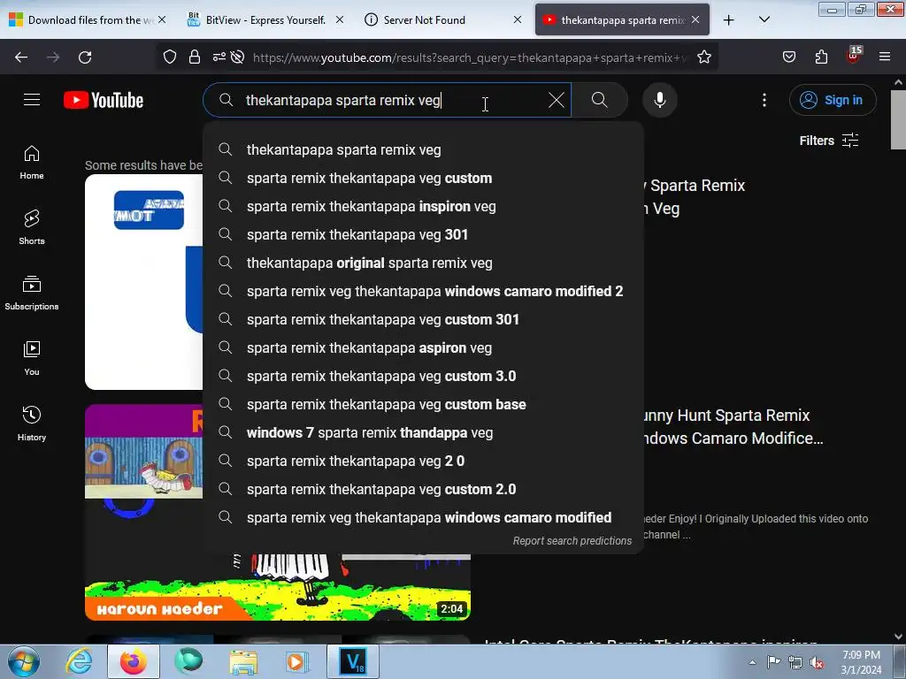Select suggestion 'thekantapapa sparta remix veg'
Viewport: 906px width, 679px height.
tap(424, 149)
